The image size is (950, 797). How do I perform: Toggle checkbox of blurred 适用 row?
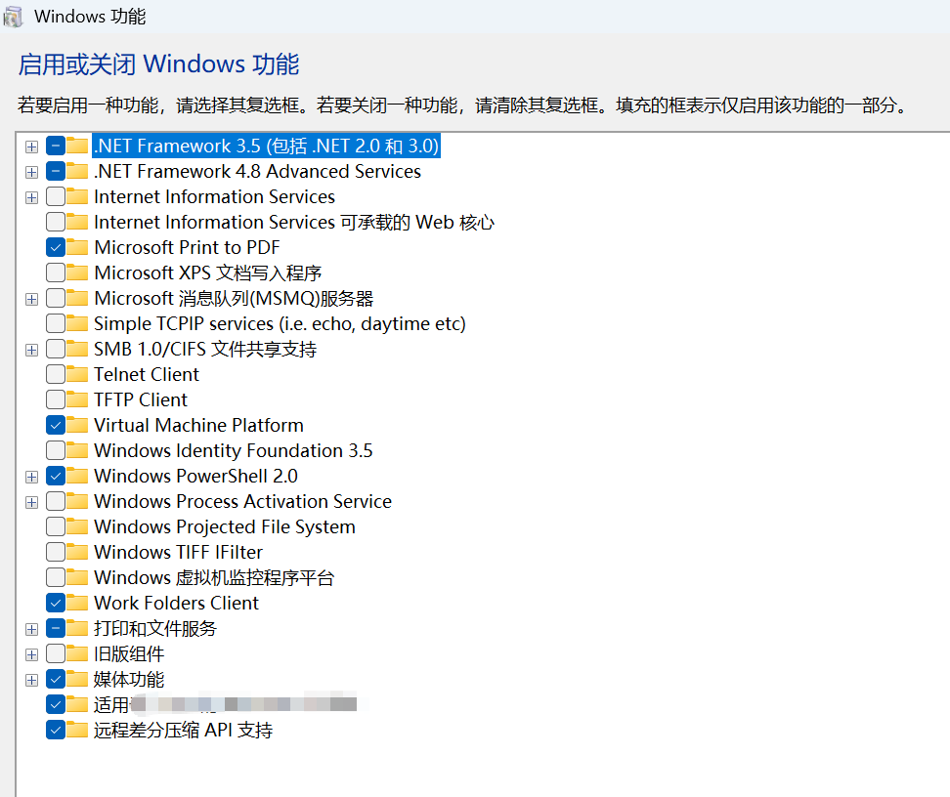56,705
